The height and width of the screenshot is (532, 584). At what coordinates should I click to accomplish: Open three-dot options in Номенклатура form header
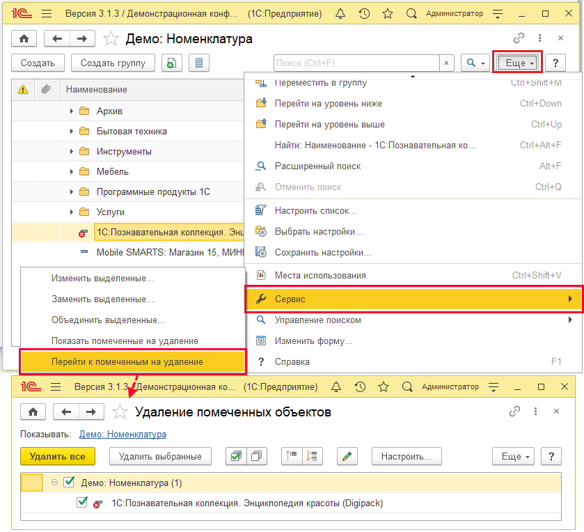click(539, 38)
